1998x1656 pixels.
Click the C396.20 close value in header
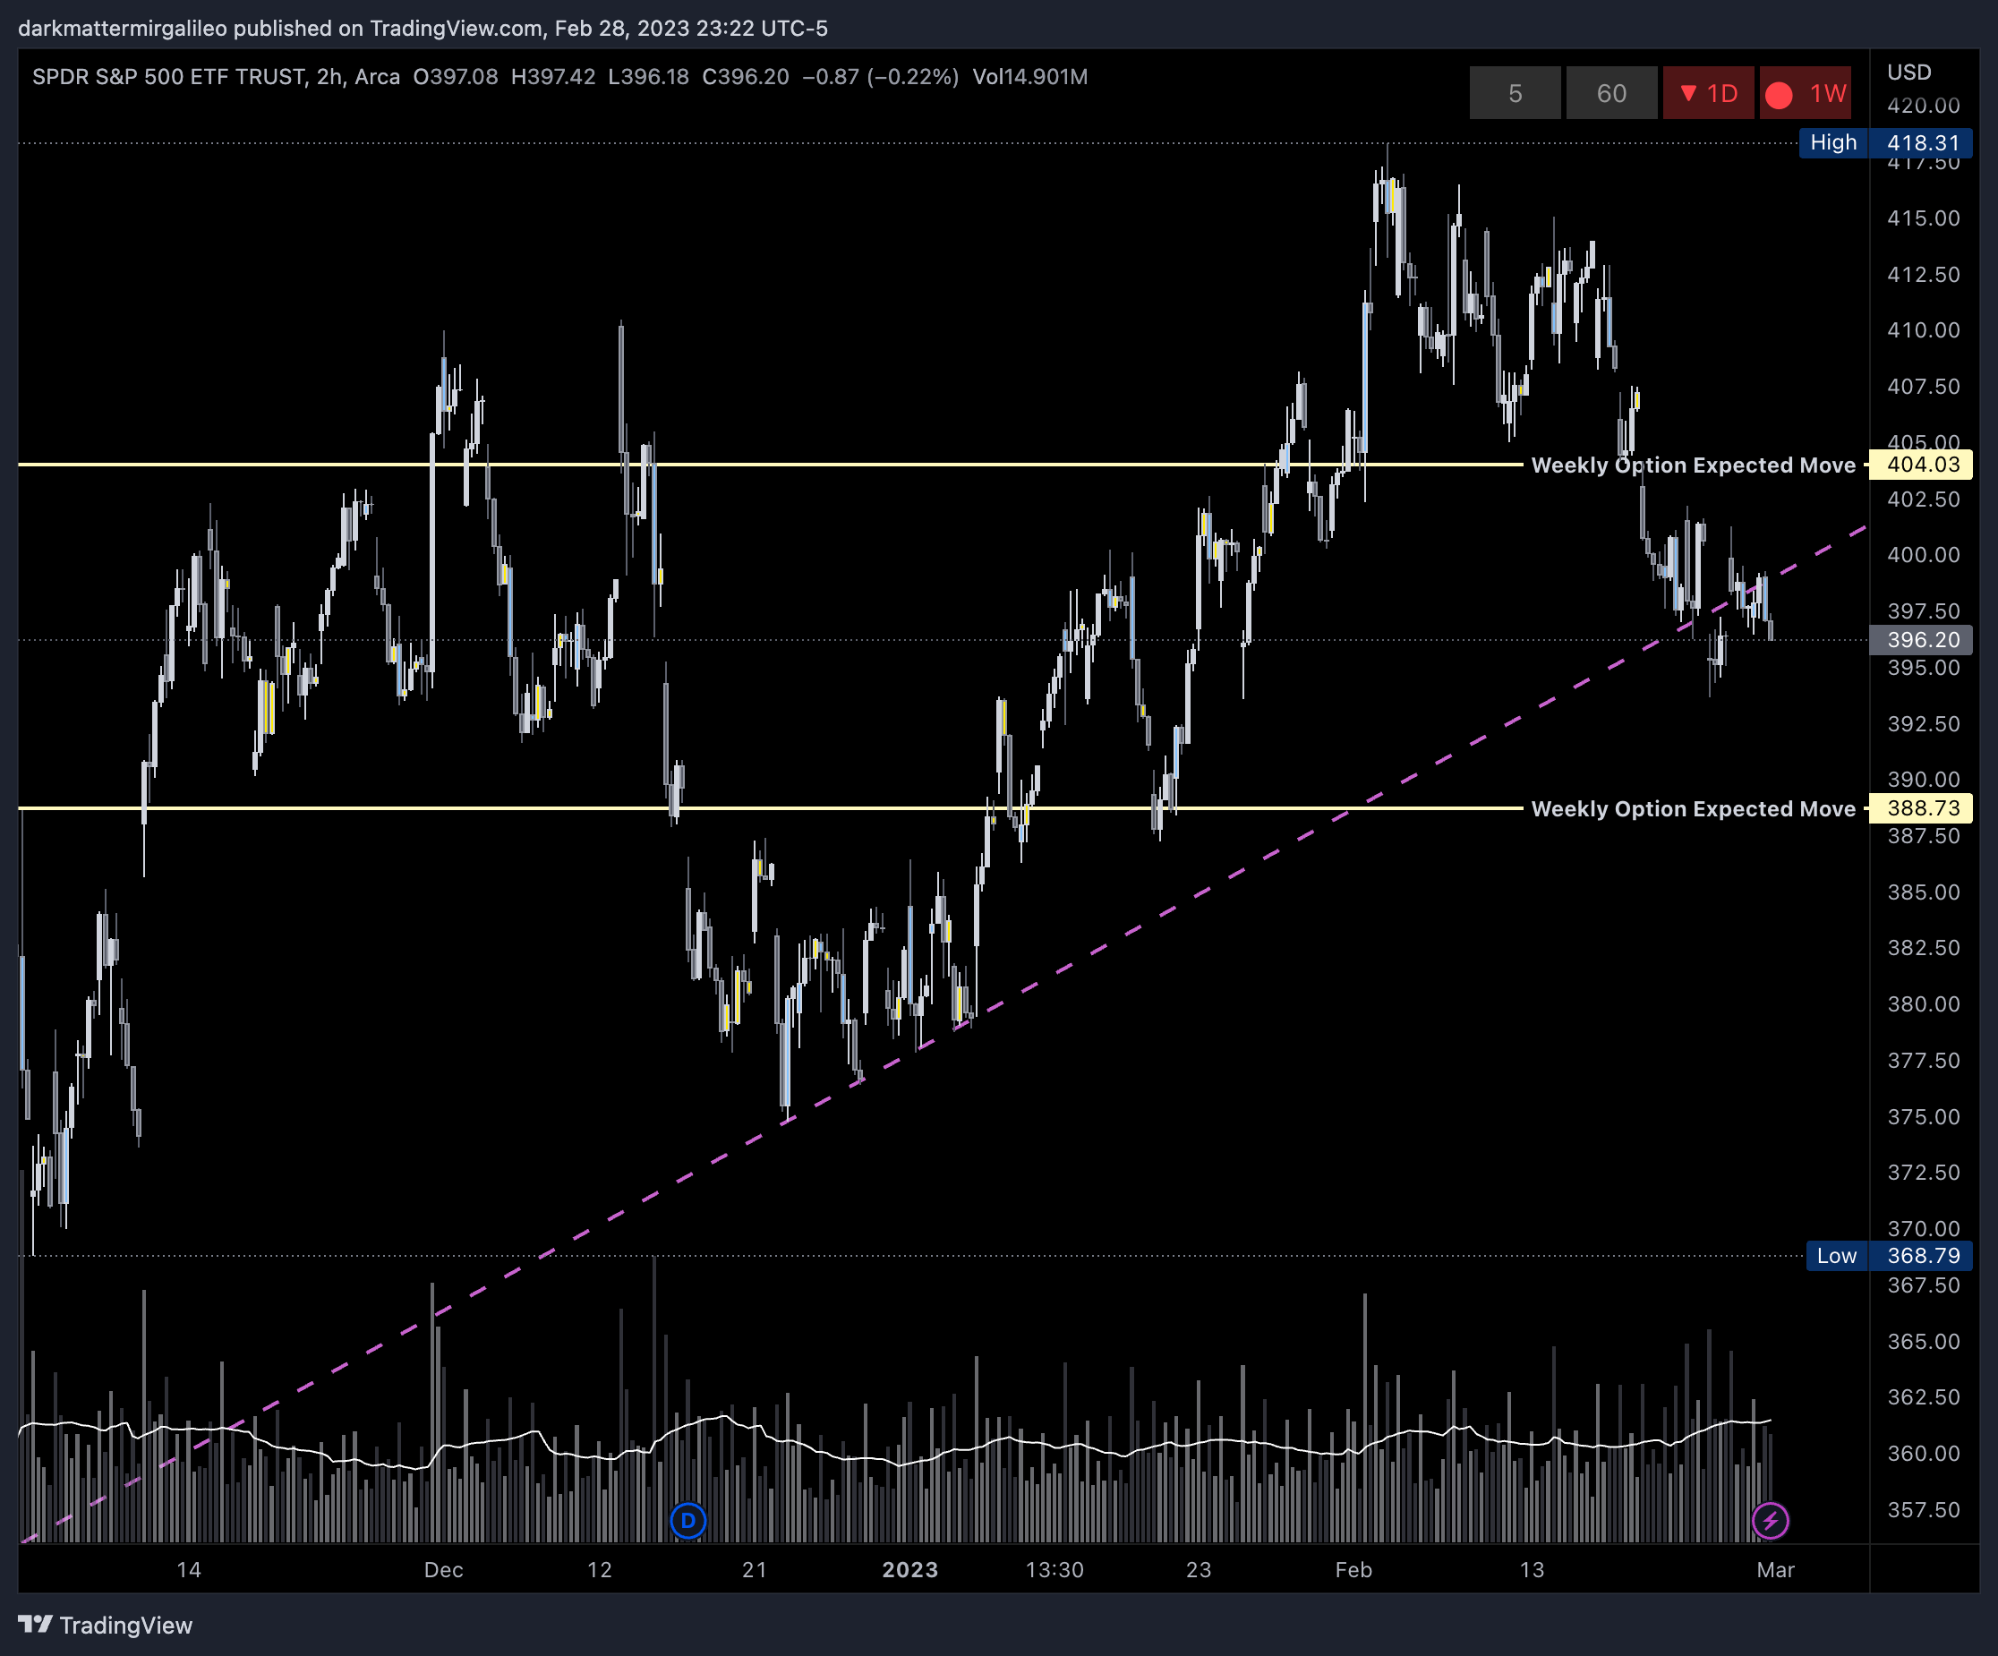[x=745, y=77]
